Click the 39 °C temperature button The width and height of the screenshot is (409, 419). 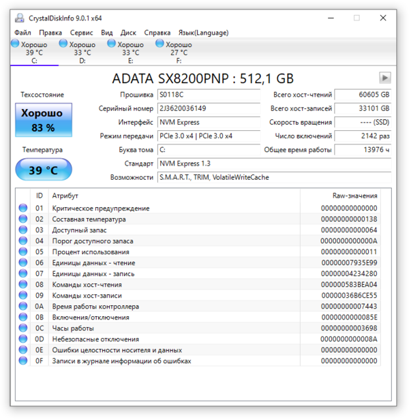42,170
